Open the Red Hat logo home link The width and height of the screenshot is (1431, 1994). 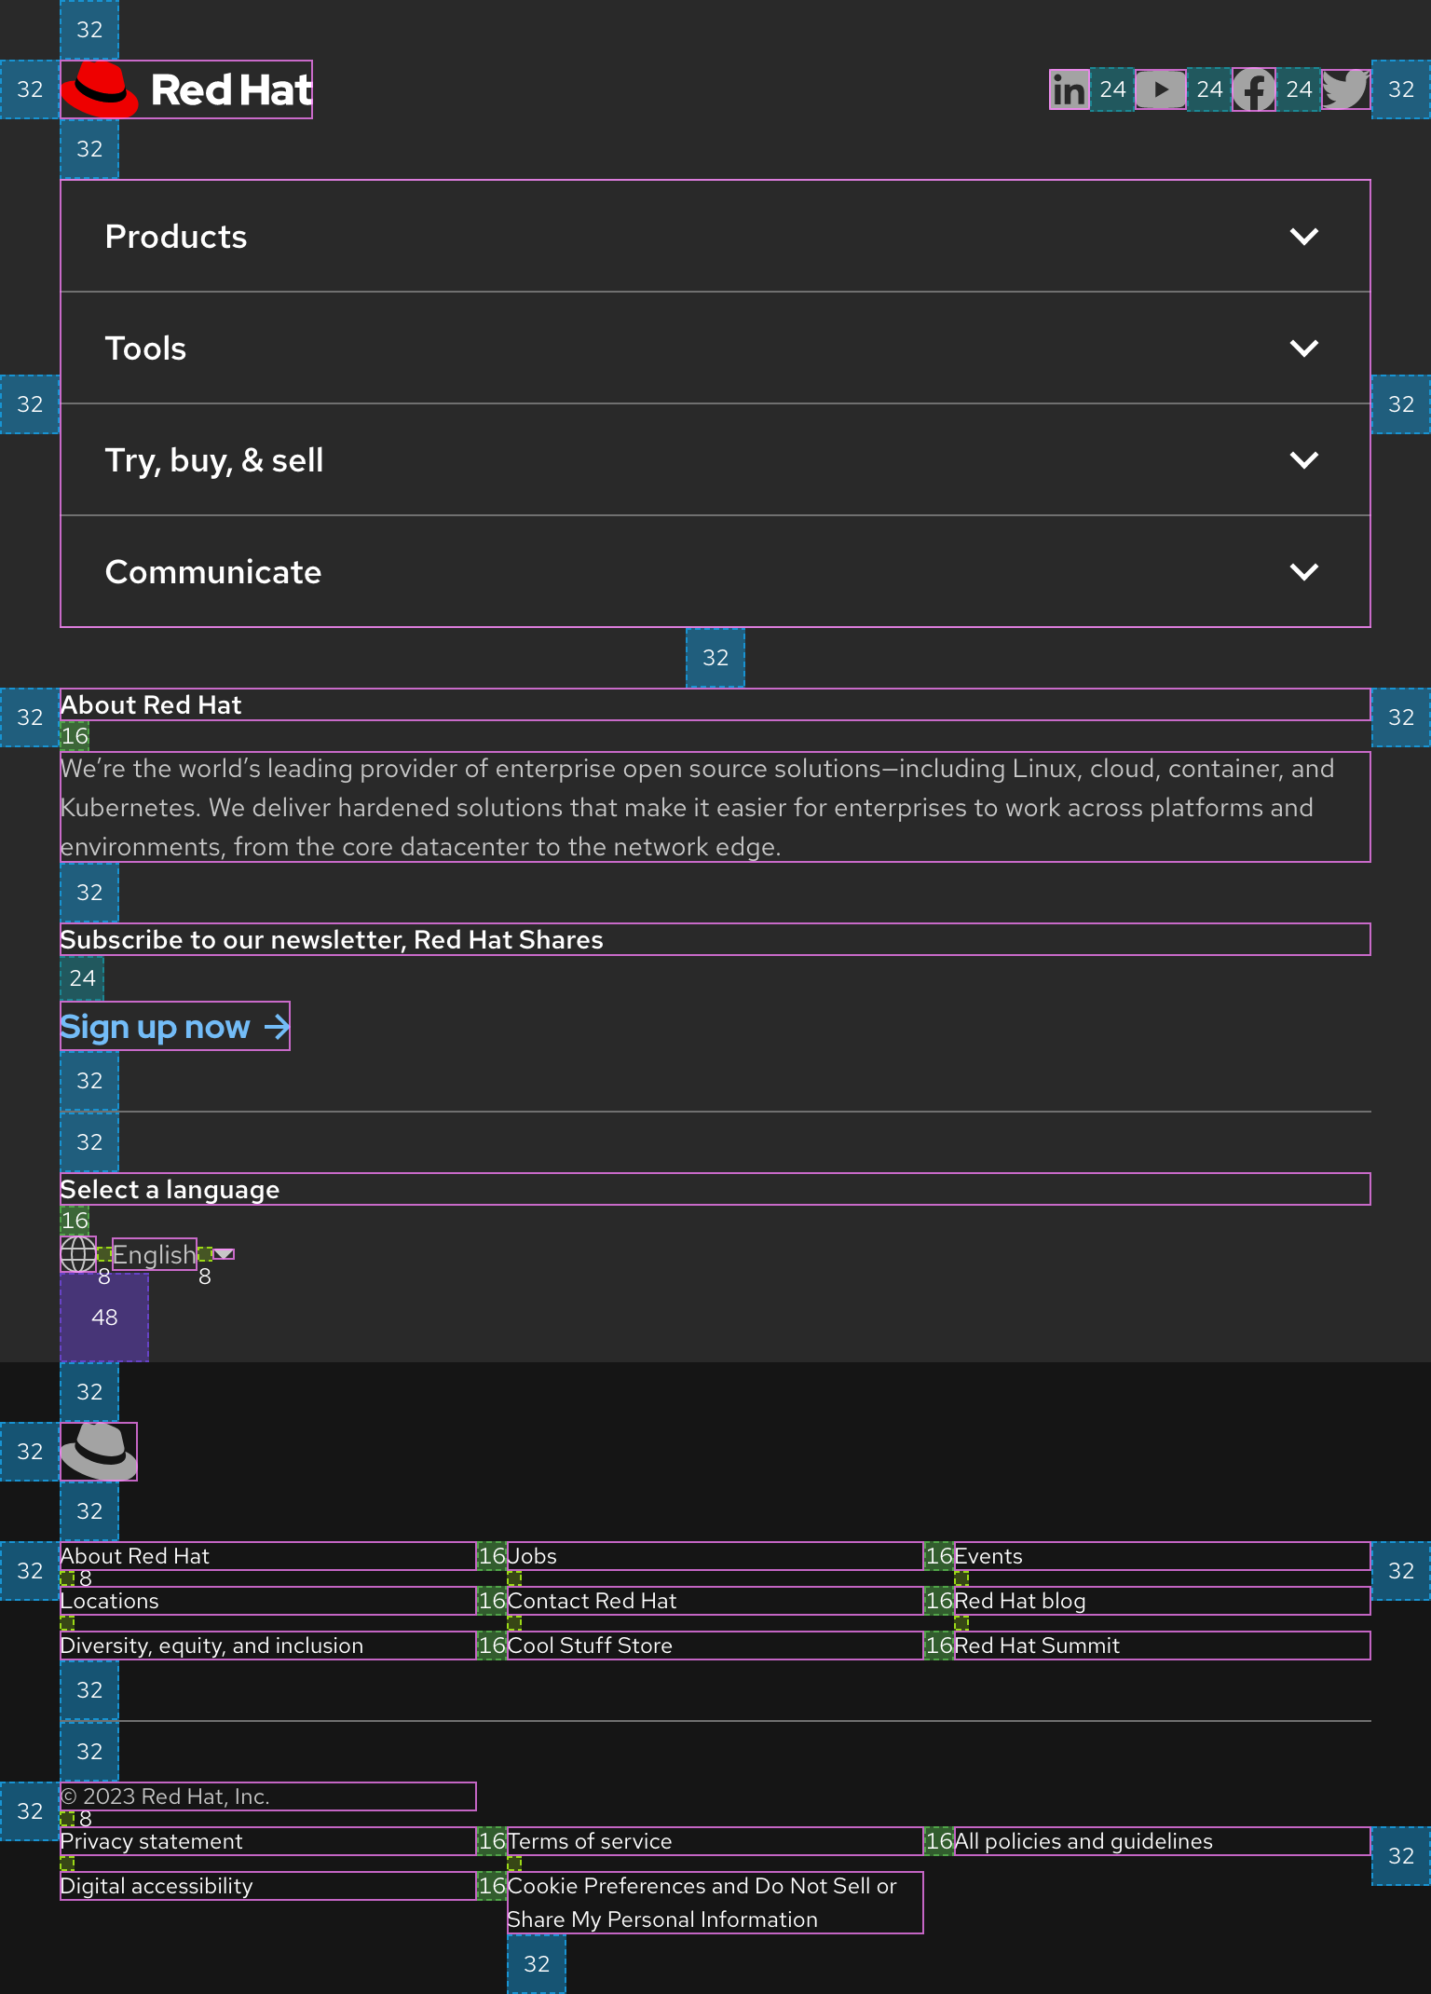[186, 89]
